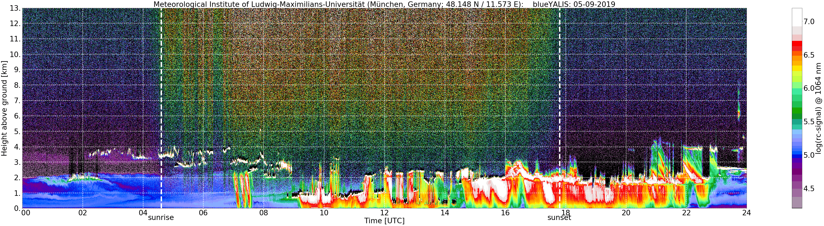Click the sunset label below the time axis

pos(559,218)
